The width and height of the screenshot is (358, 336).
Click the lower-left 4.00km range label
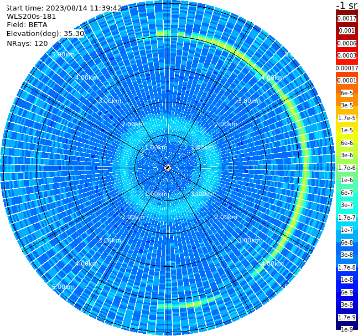(86, 263)
